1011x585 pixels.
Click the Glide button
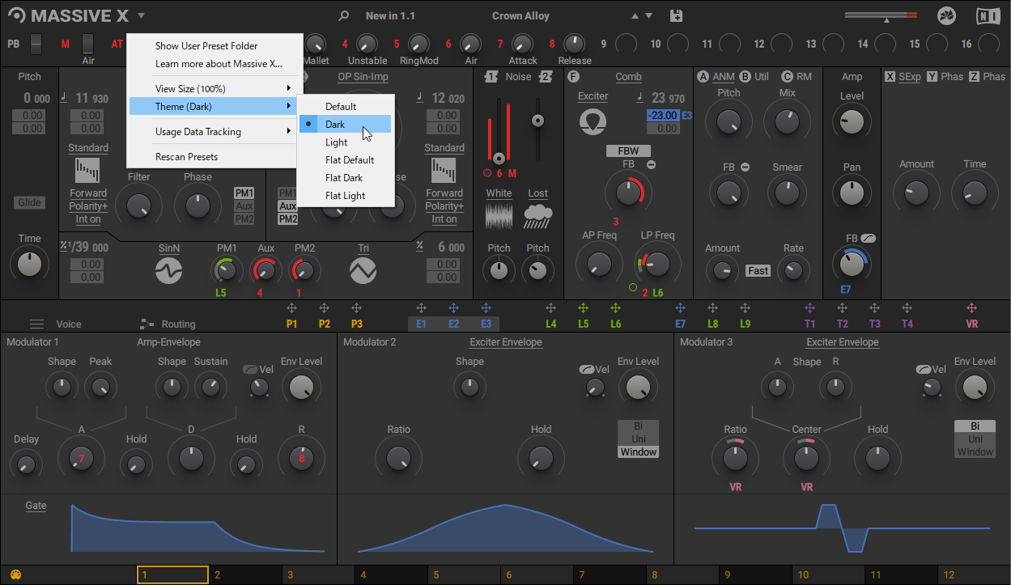(x=29, y=202)
